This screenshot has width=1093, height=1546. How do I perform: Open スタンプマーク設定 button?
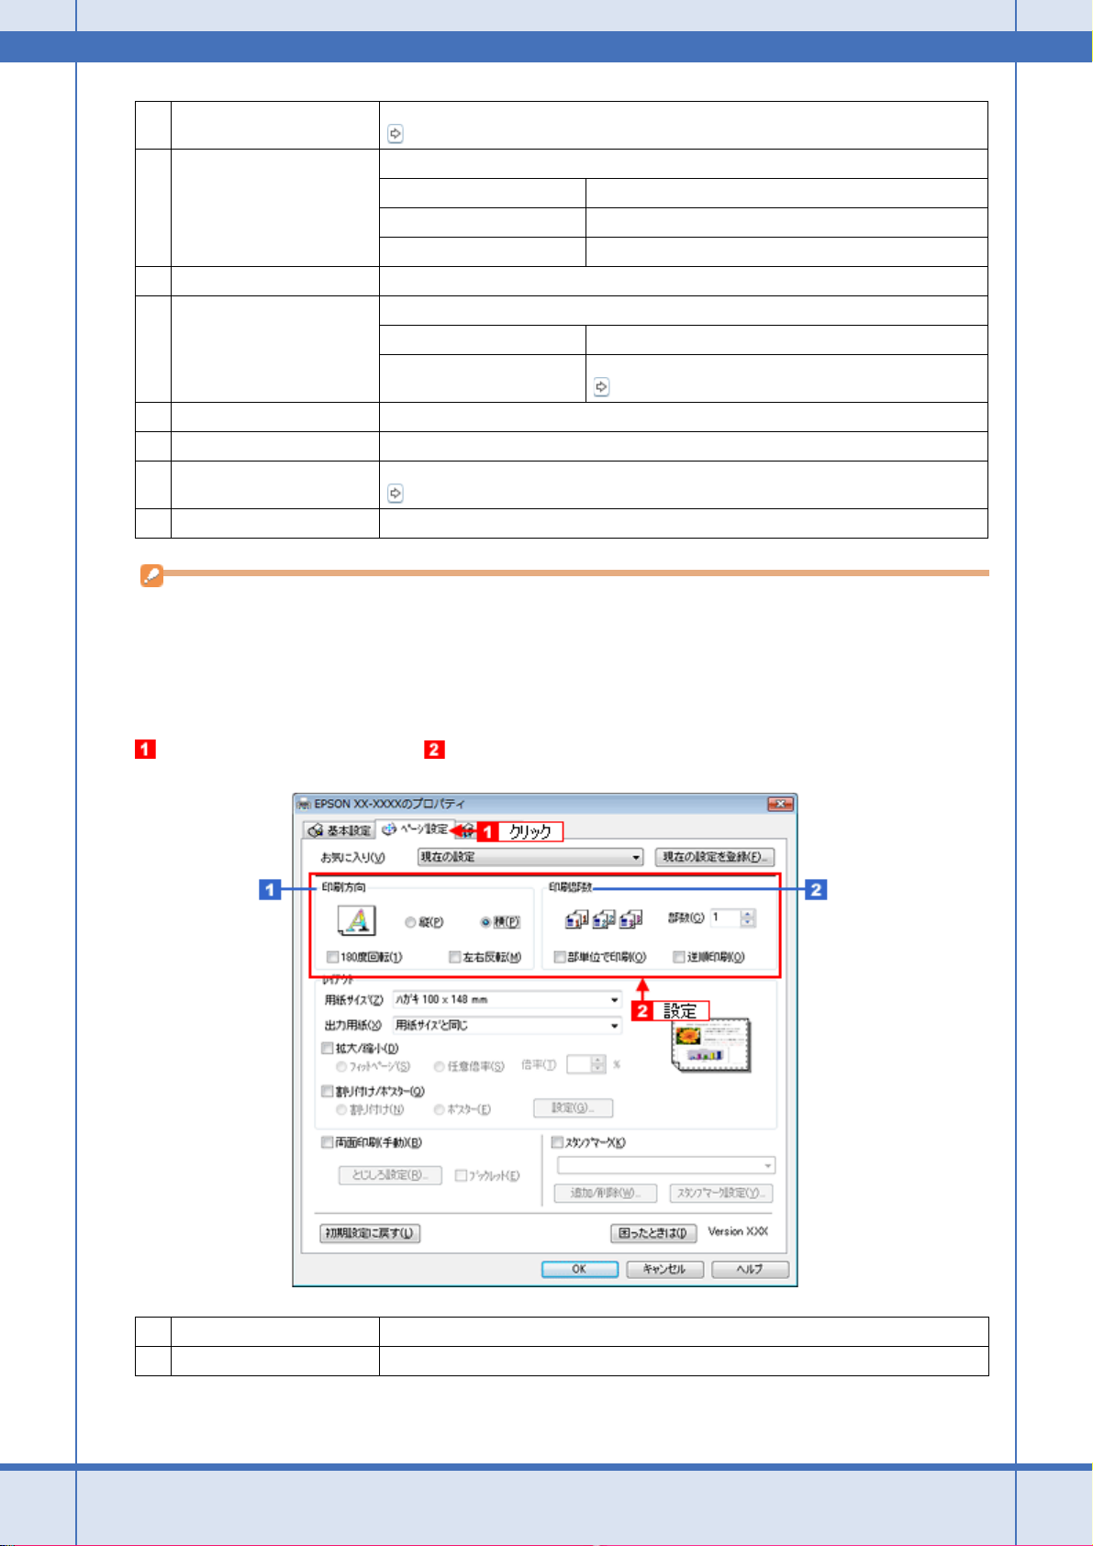[x=721, y=1193]
